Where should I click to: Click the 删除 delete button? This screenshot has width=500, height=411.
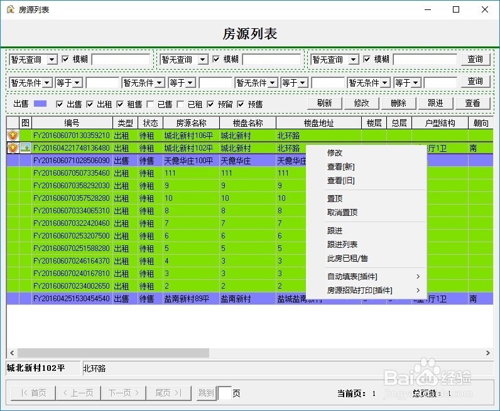click(x=399, y=104)
